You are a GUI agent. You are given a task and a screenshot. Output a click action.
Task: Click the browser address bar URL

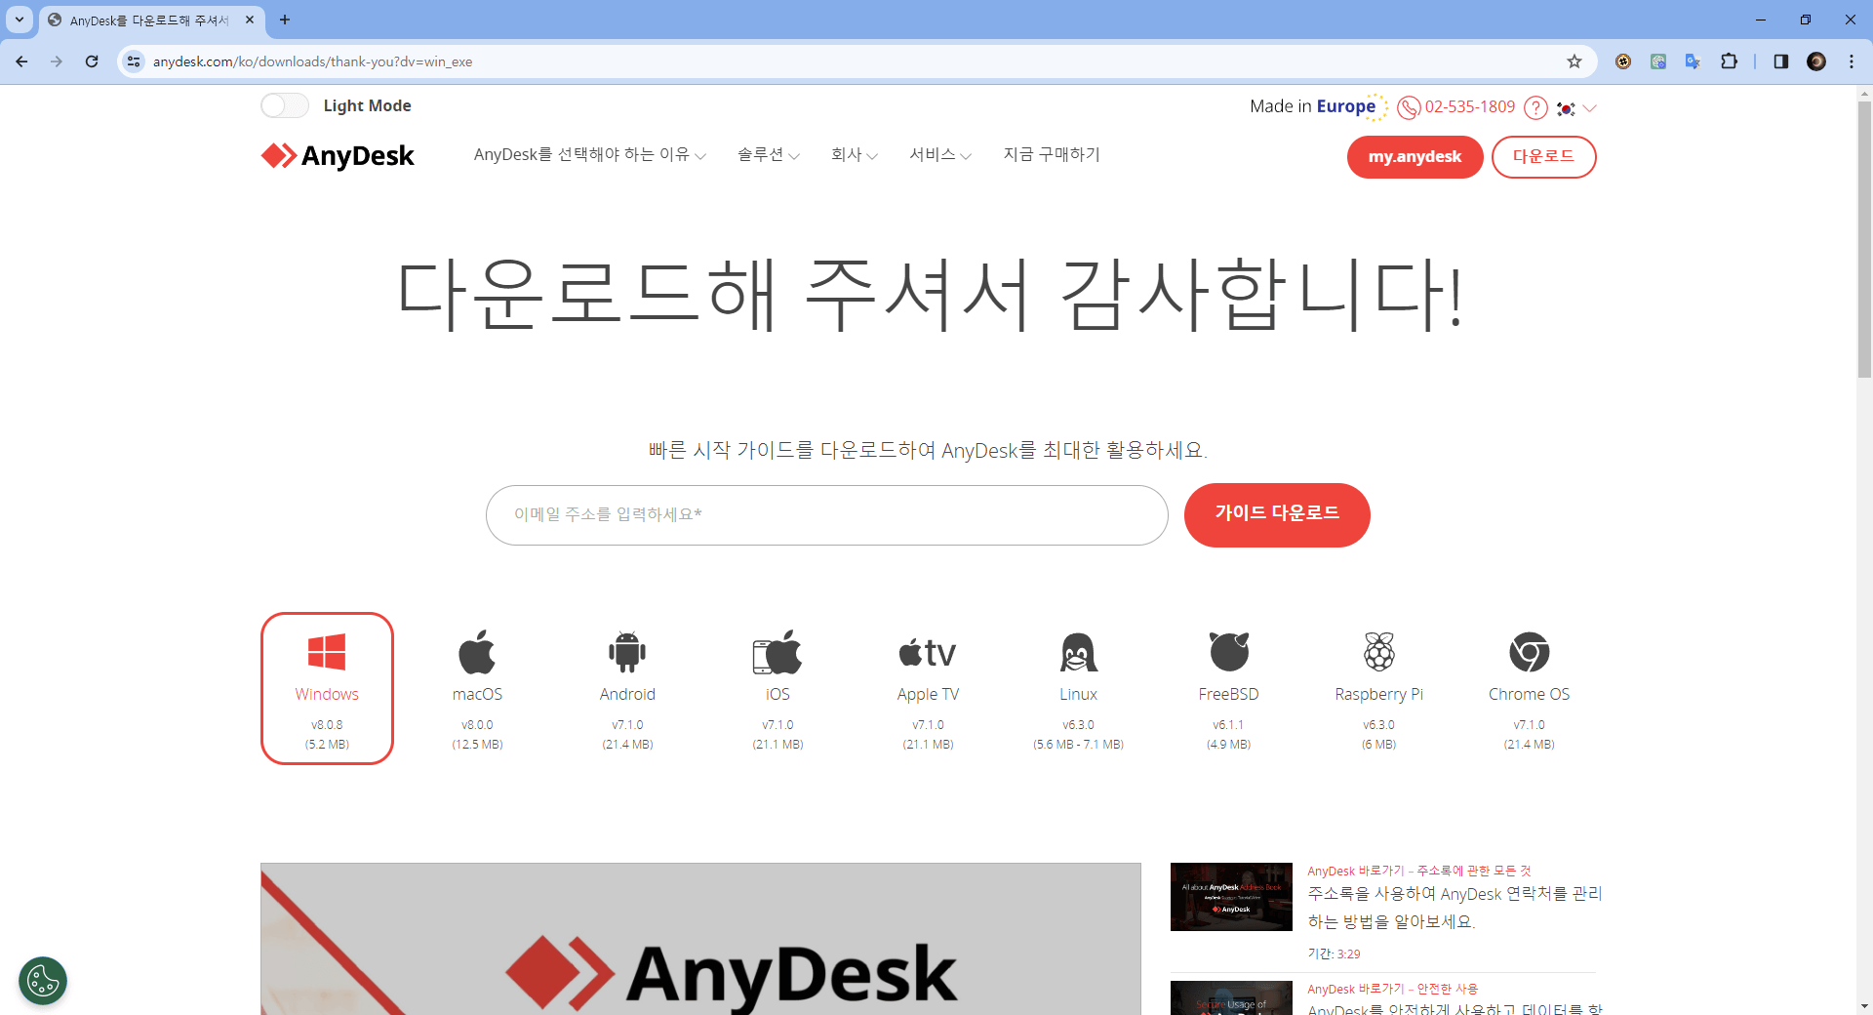(x=312, y=61)
